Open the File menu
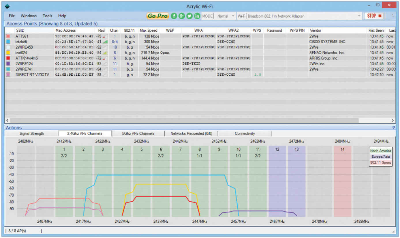Image resolution: width=400 pixels, height=238 pixels. (12, 16)
